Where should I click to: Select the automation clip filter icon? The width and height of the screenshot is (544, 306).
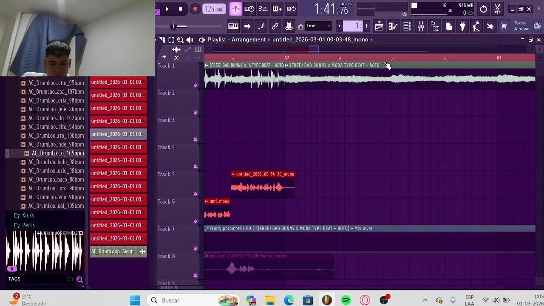187,50
